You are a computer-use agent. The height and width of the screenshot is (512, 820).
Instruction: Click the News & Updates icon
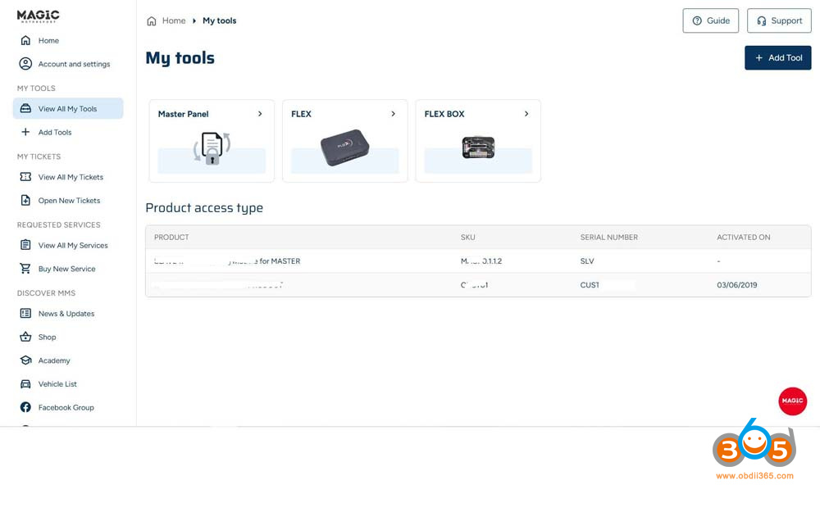click(25, 314)
